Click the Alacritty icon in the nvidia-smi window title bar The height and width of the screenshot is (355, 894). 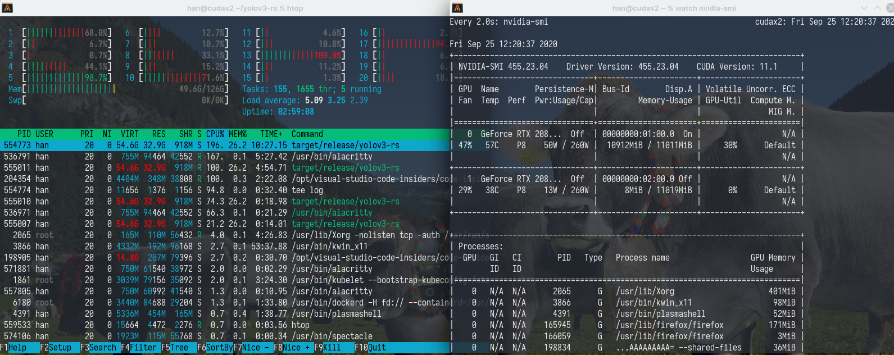click(457, 8)
